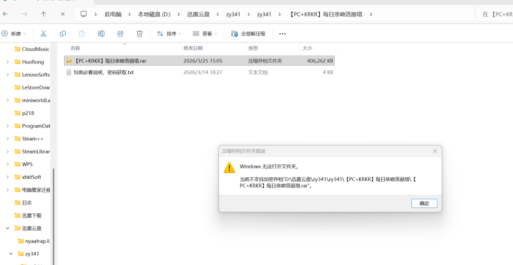Click the Share icon in toolbar
513x265 pixels.
coord(120,33)
